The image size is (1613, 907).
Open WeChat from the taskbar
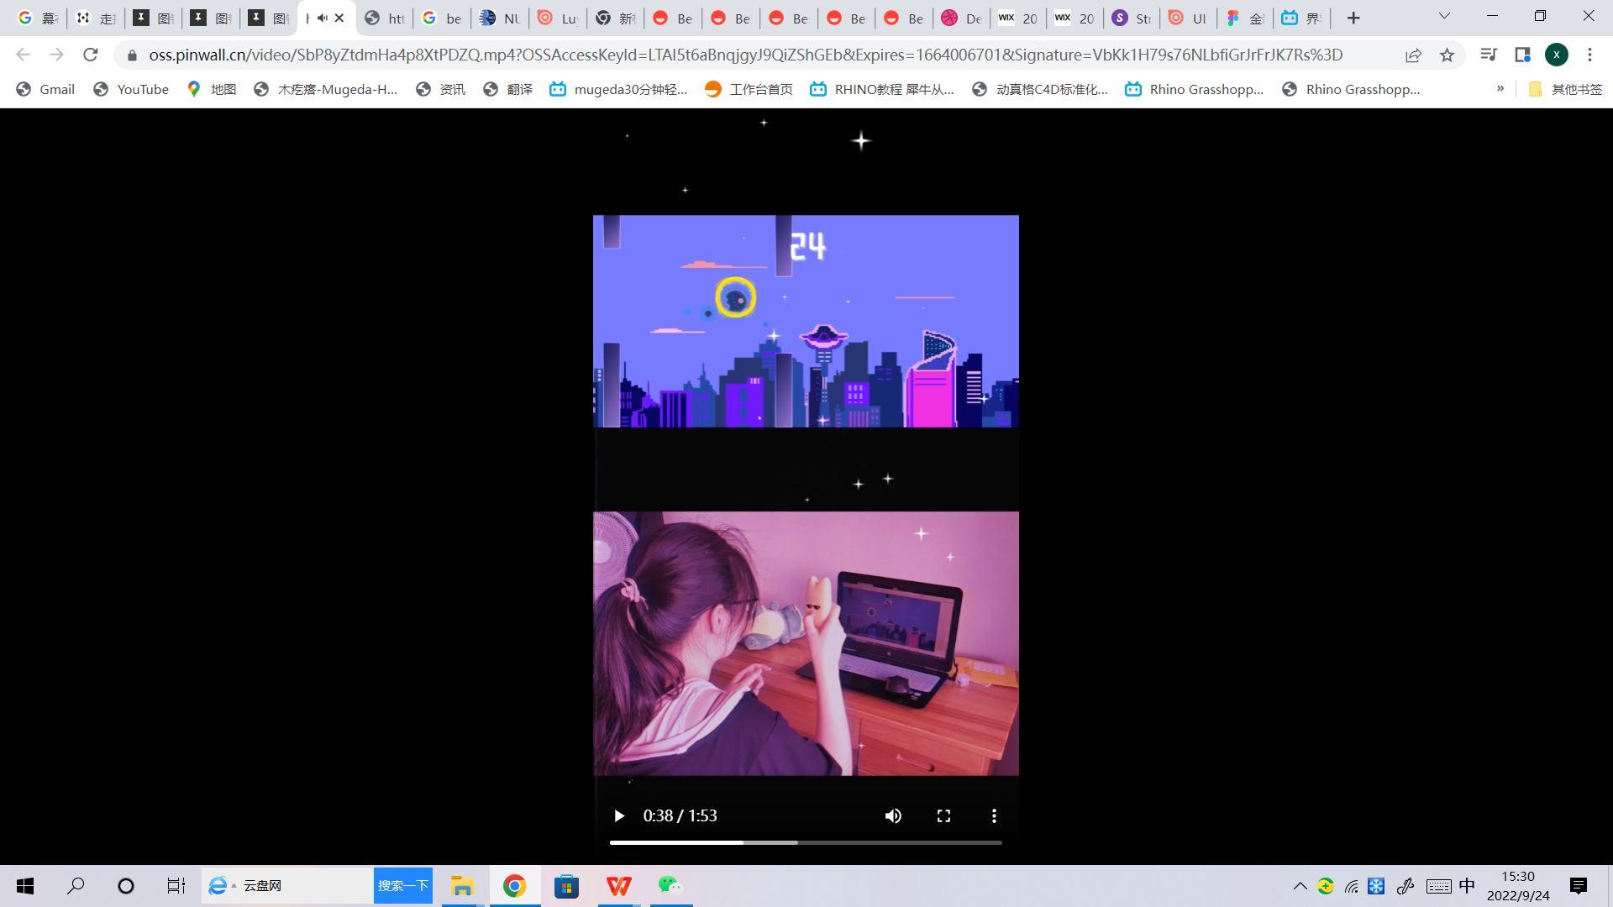pos(670,885)
